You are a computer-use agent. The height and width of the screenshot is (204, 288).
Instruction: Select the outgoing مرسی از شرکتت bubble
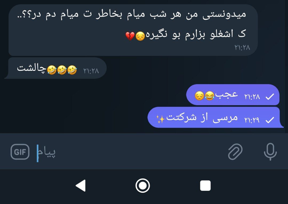pyautogui.click(x=215, y=117)
